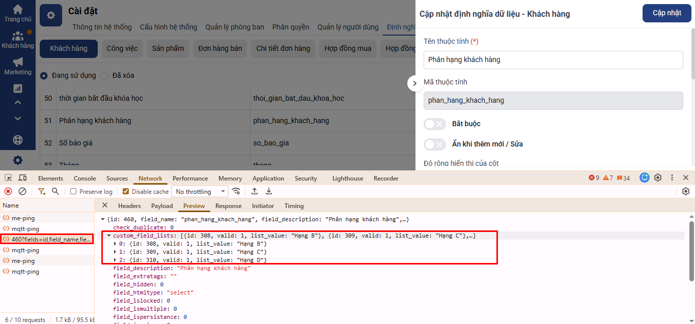Viewport: 695px width, 324px height.
Task: Expand item 0 with Hạng B
Action: tap(115, 244)
